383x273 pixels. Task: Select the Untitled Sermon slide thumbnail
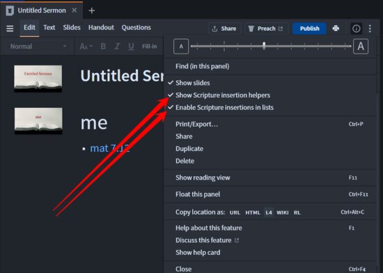coord(38,79)
